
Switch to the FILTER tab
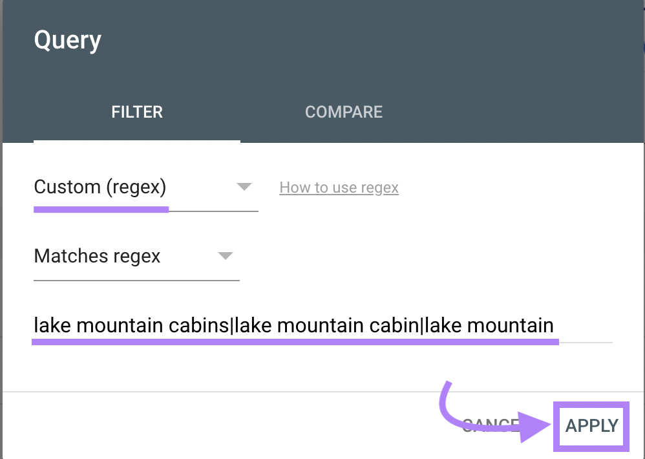coord(137,112)
